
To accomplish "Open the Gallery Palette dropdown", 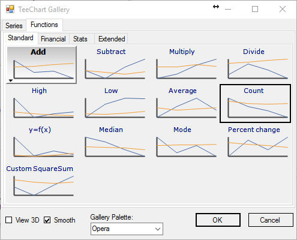I will click(x=127, y=229).
